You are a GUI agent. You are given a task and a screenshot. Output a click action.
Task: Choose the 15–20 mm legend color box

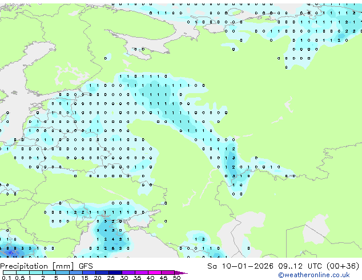89,273
